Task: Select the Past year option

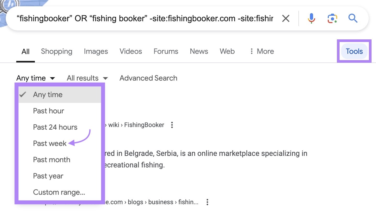Action: tap(48, 176)
